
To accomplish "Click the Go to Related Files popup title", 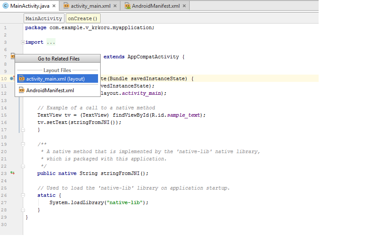I will click(58, 59).
